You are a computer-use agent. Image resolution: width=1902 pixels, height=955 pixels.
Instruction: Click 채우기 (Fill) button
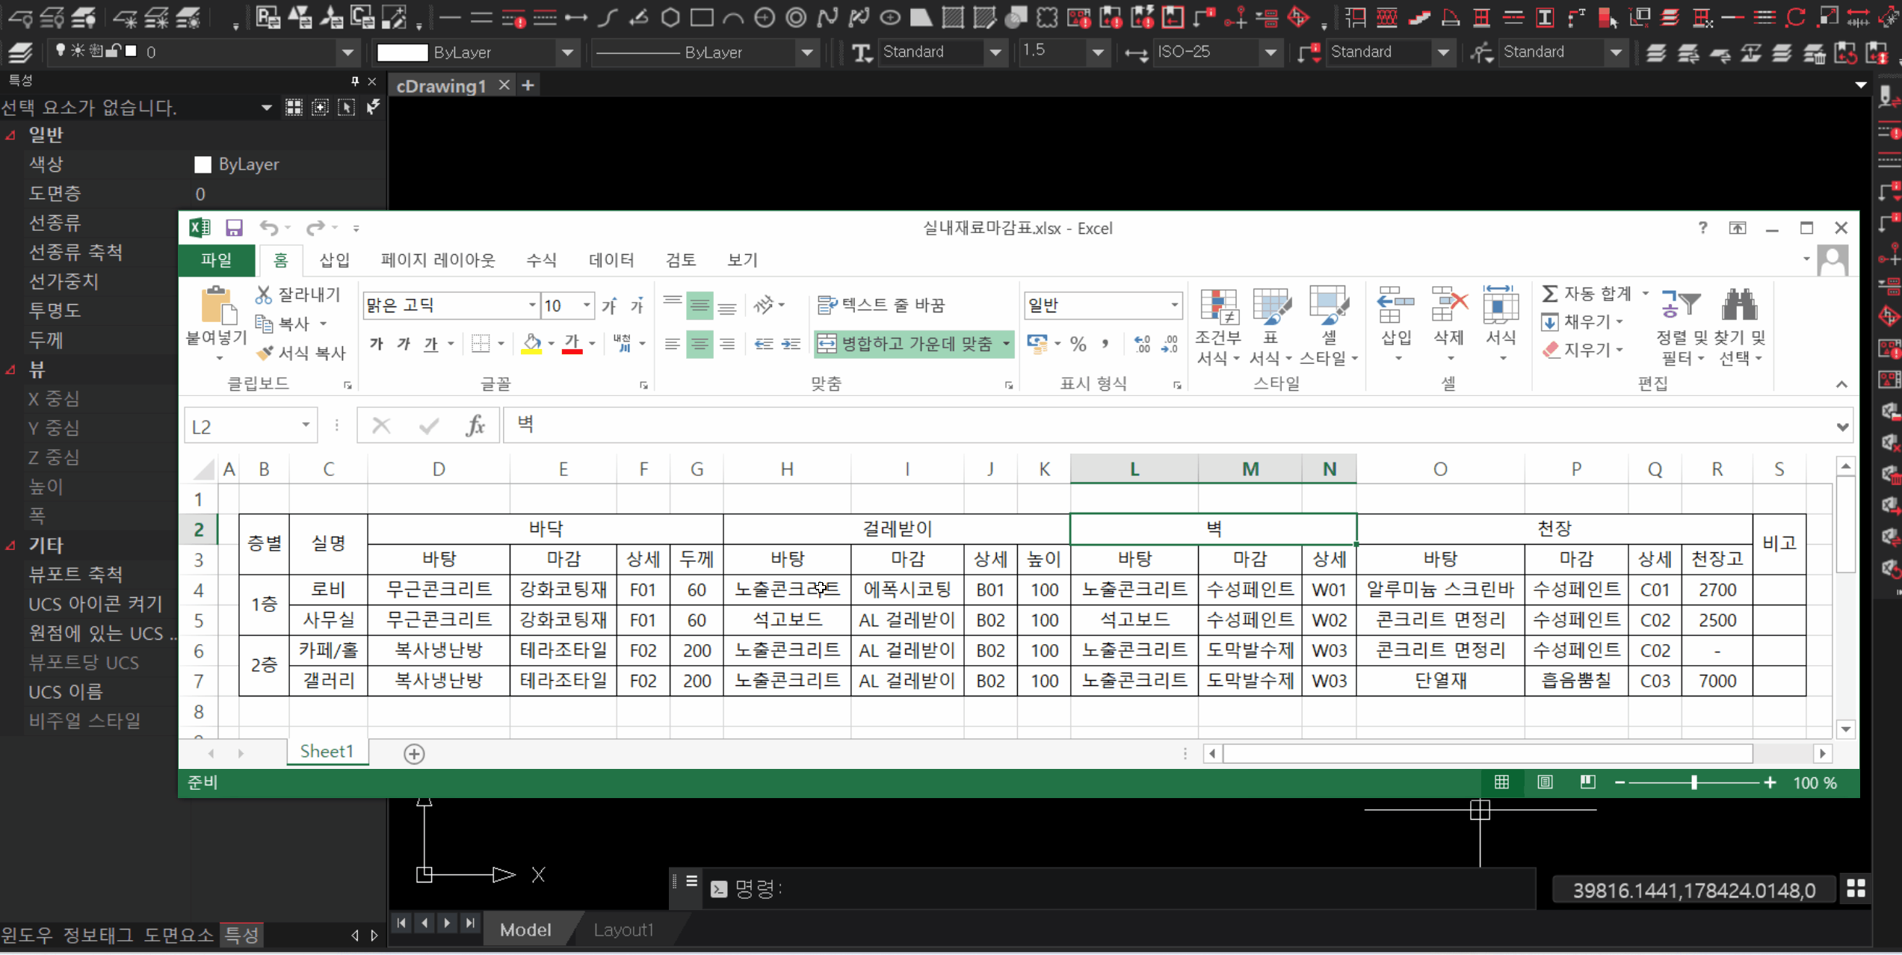tap(1577, 322)
